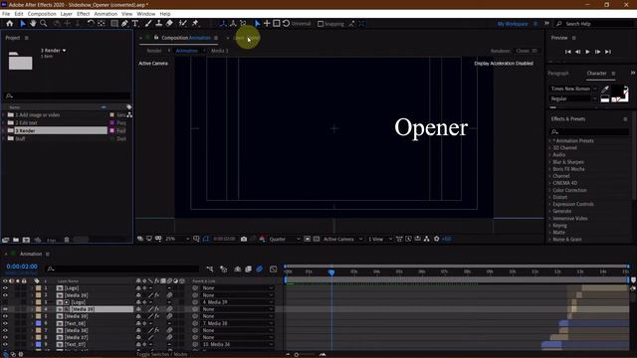Image resolution: width=637 pixels, height=358 pixels.
Task: Open the Effect menu
Action: point(84,14)
